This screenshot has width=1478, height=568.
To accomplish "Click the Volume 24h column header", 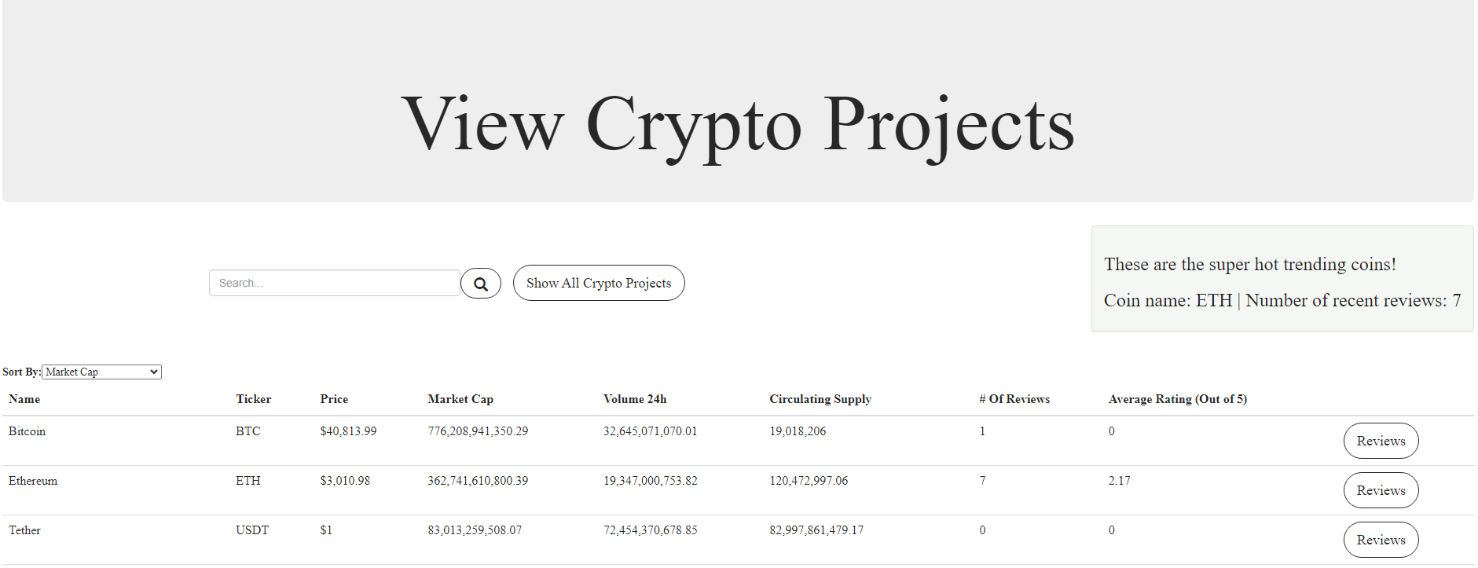I will tap(635, 399).
